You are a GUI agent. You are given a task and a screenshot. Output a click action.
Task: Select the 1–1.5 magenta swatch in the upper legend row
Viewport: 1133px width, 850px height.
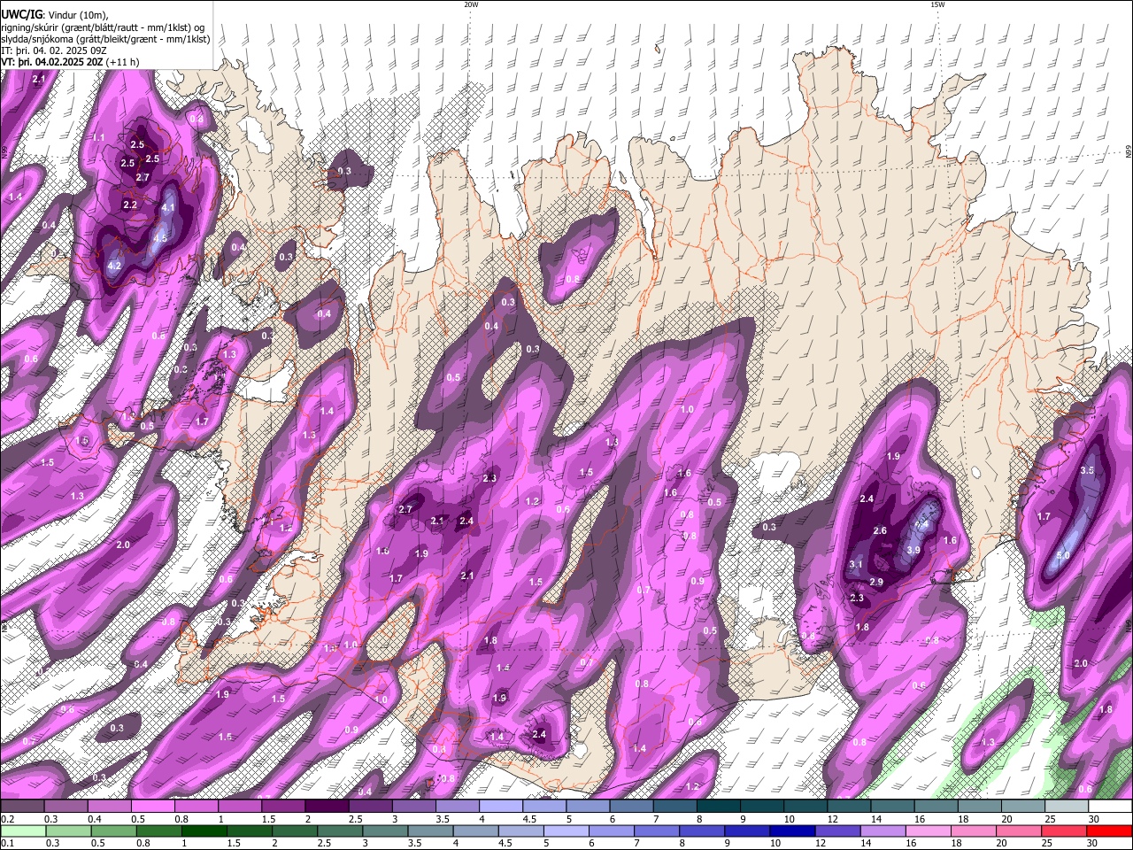[240, 807]
